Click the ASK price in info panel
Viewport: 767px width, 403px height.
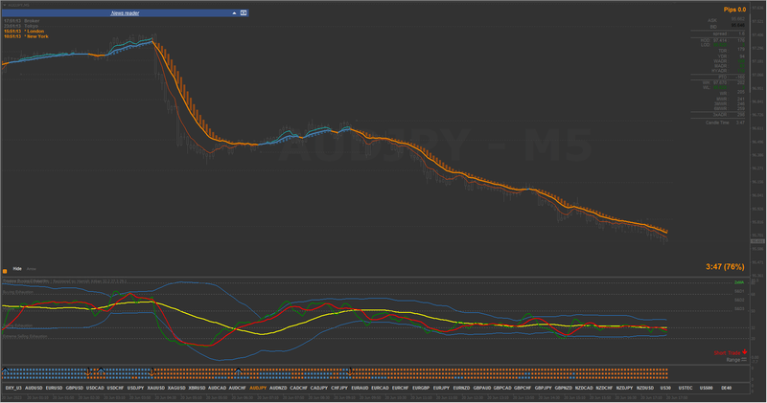[738, 19]
